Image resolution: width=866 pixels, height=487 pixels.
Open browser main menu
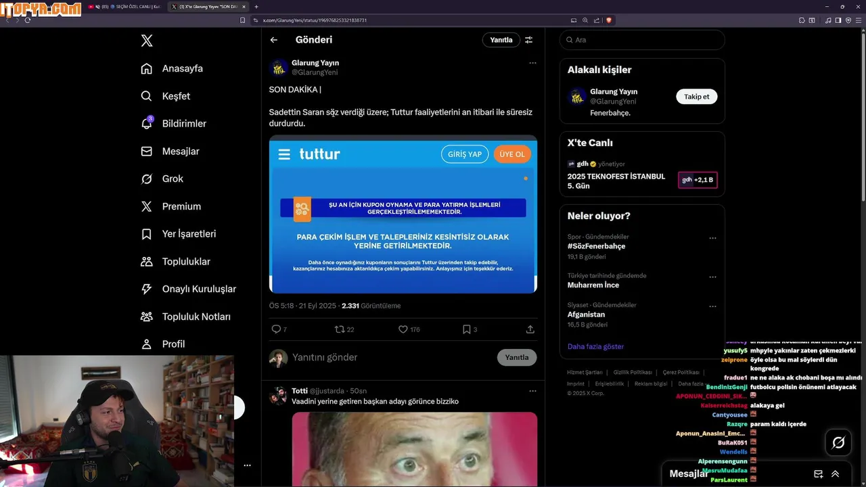tap(859, 20)
